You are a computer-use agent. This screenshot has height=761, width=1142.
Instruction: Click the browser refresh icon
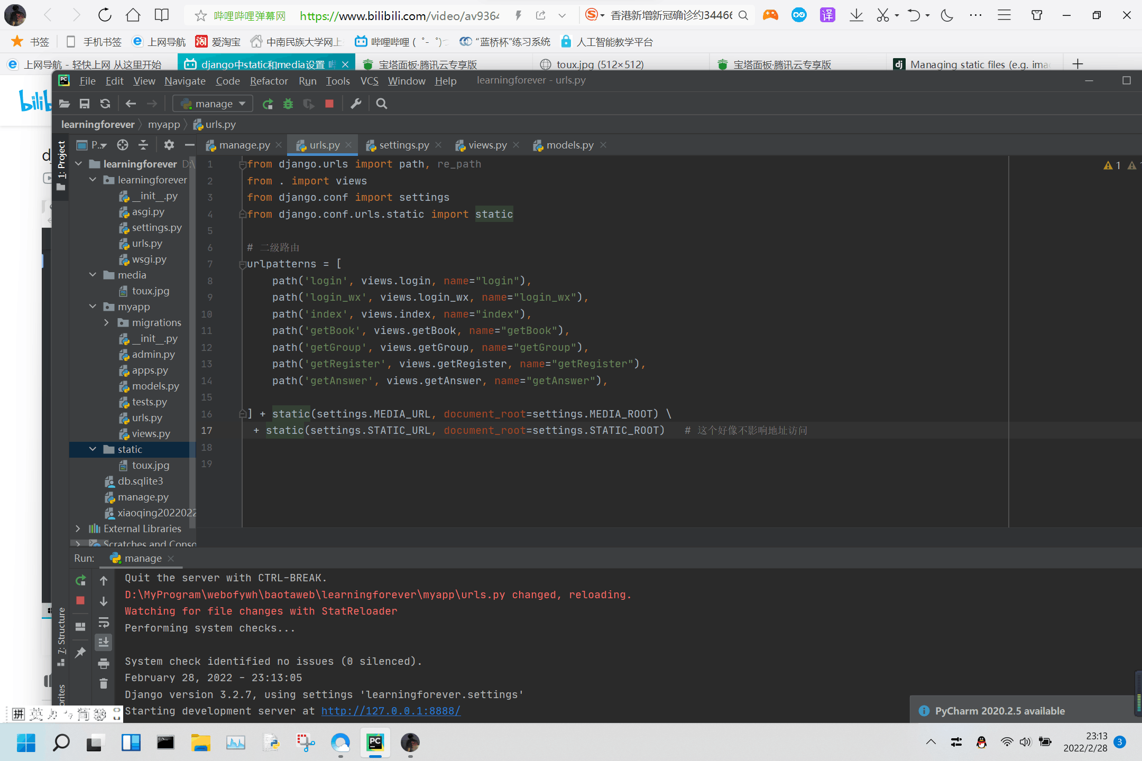[x=105, y=15]
